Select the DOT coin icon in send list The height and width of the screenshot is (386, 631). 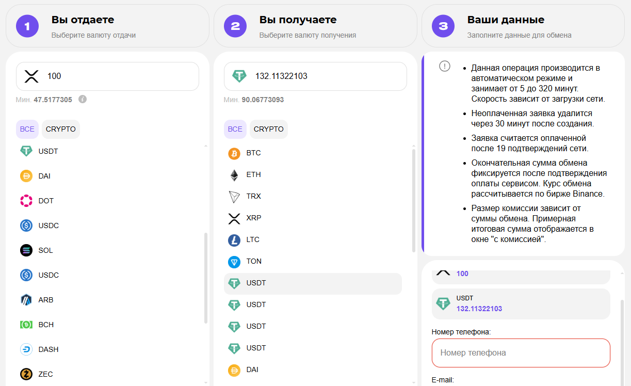pos(26,201)
